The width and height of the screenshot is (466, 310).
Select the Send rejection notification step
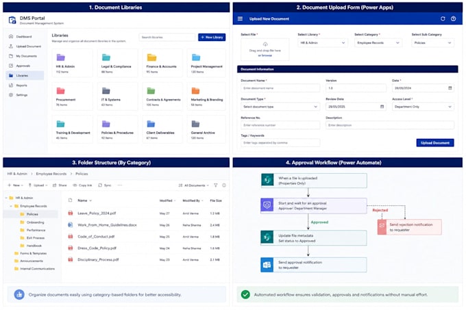tap(410, 227)
